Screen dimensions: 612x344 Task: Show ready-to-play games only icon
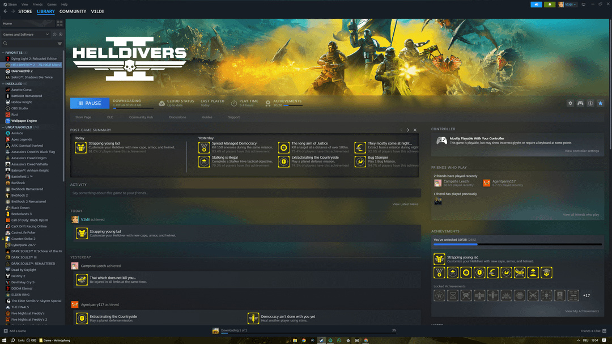coord(61,35)
